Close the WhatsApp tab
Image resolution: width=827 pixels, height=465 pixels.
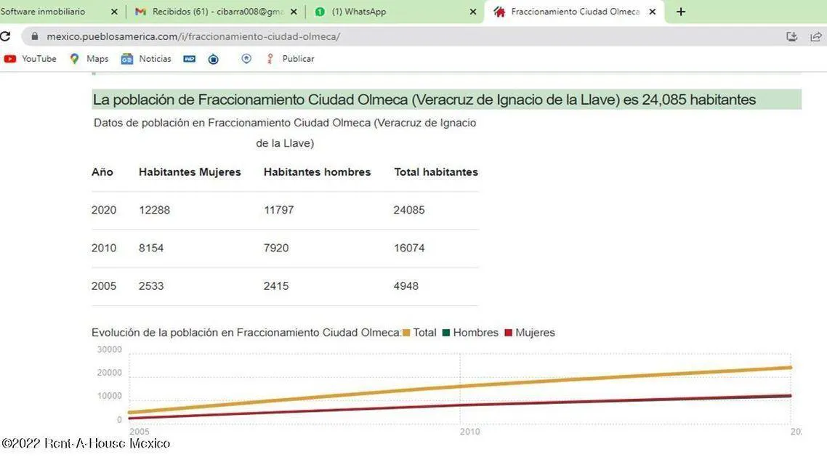[473, 12]
